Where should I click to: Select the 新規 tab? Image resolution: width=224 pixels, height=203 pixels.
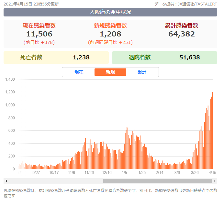(110, 72)
